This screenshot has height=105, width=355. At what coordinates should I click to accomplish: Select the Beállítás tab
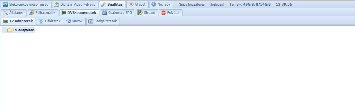(x=112, y=4)
